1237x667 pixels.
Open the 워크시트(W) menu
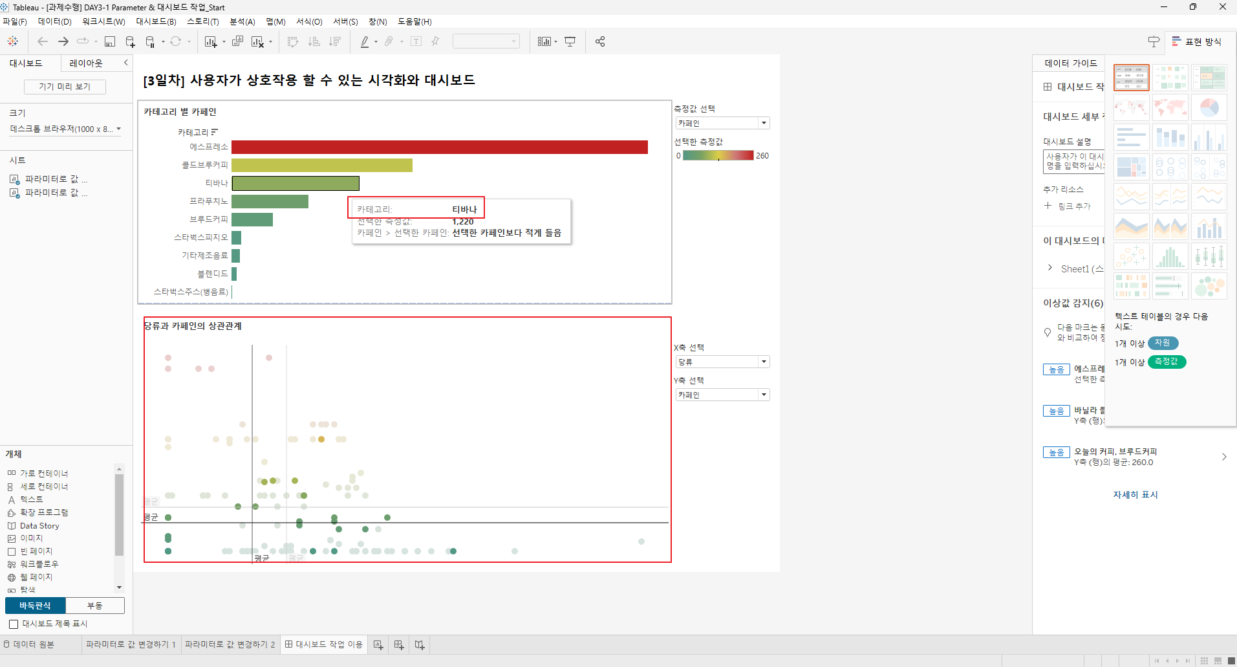pyautogui.click(x=103, y=21)
